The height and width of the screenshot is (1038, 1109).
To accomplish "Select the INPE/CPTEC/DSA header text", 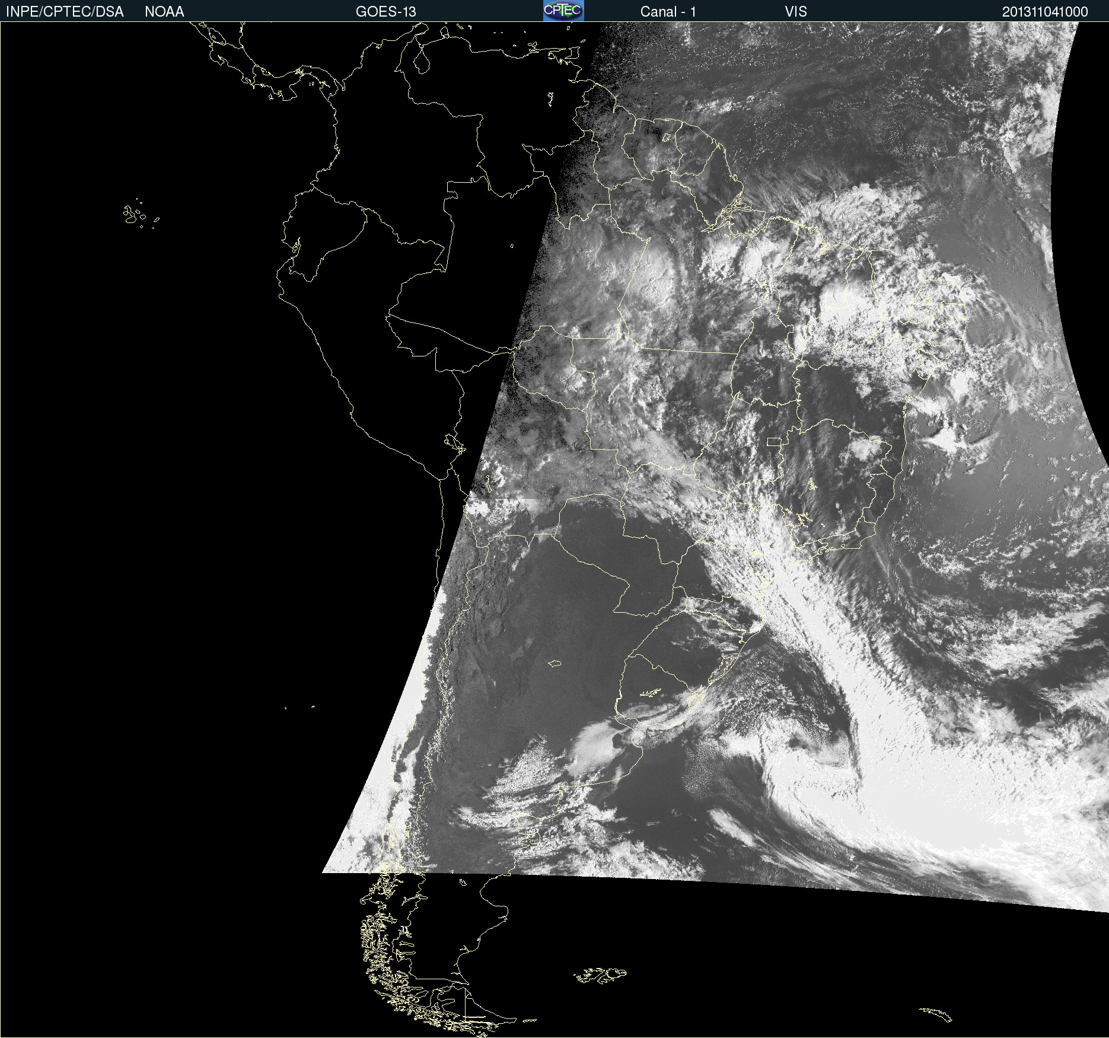I will click(x=65, y=12).
